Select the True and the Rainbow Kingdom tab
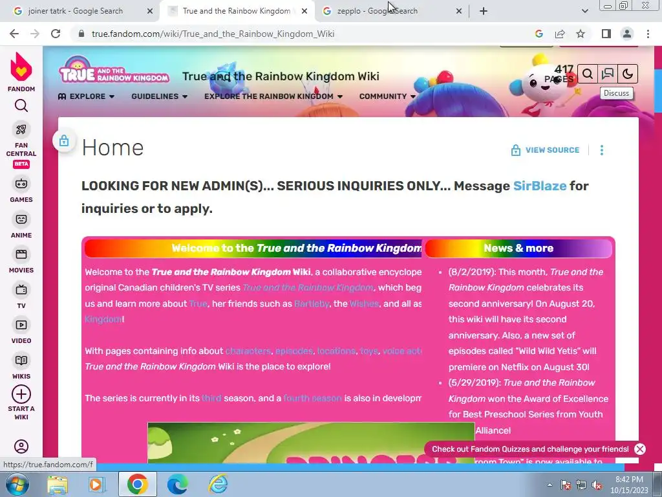 click(x=237, y=11)
